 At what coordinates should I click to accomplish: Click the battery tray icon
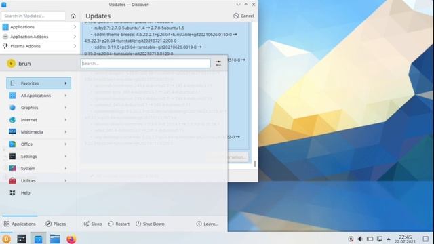click(370, 239)
